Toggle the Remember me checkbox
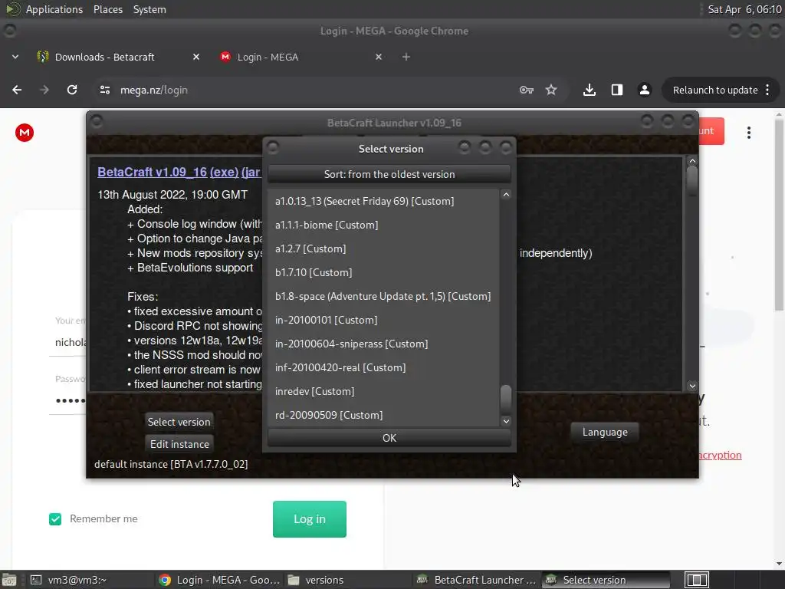The height and width of the screenshot is (589, 785). [55, 519]
